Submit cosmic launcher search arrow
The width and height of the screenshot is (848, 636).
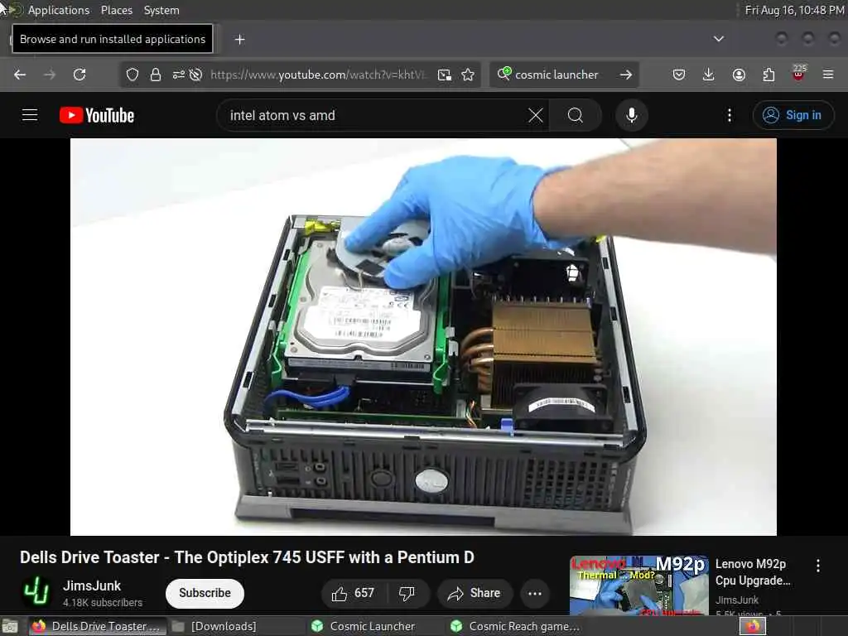pyautogui.click(x=626, y=75)
